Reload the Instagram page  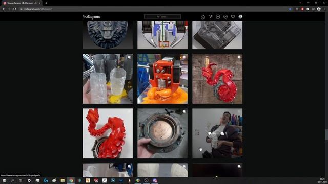coord(15,9)
